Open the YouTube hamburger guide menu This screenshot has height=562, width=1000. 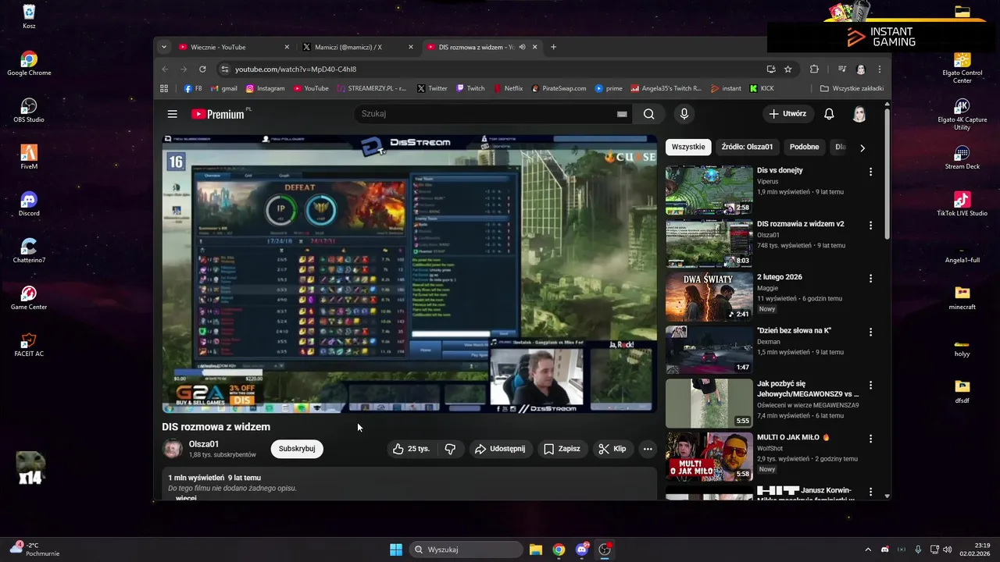pyautogui.click(x=172, y=114)
